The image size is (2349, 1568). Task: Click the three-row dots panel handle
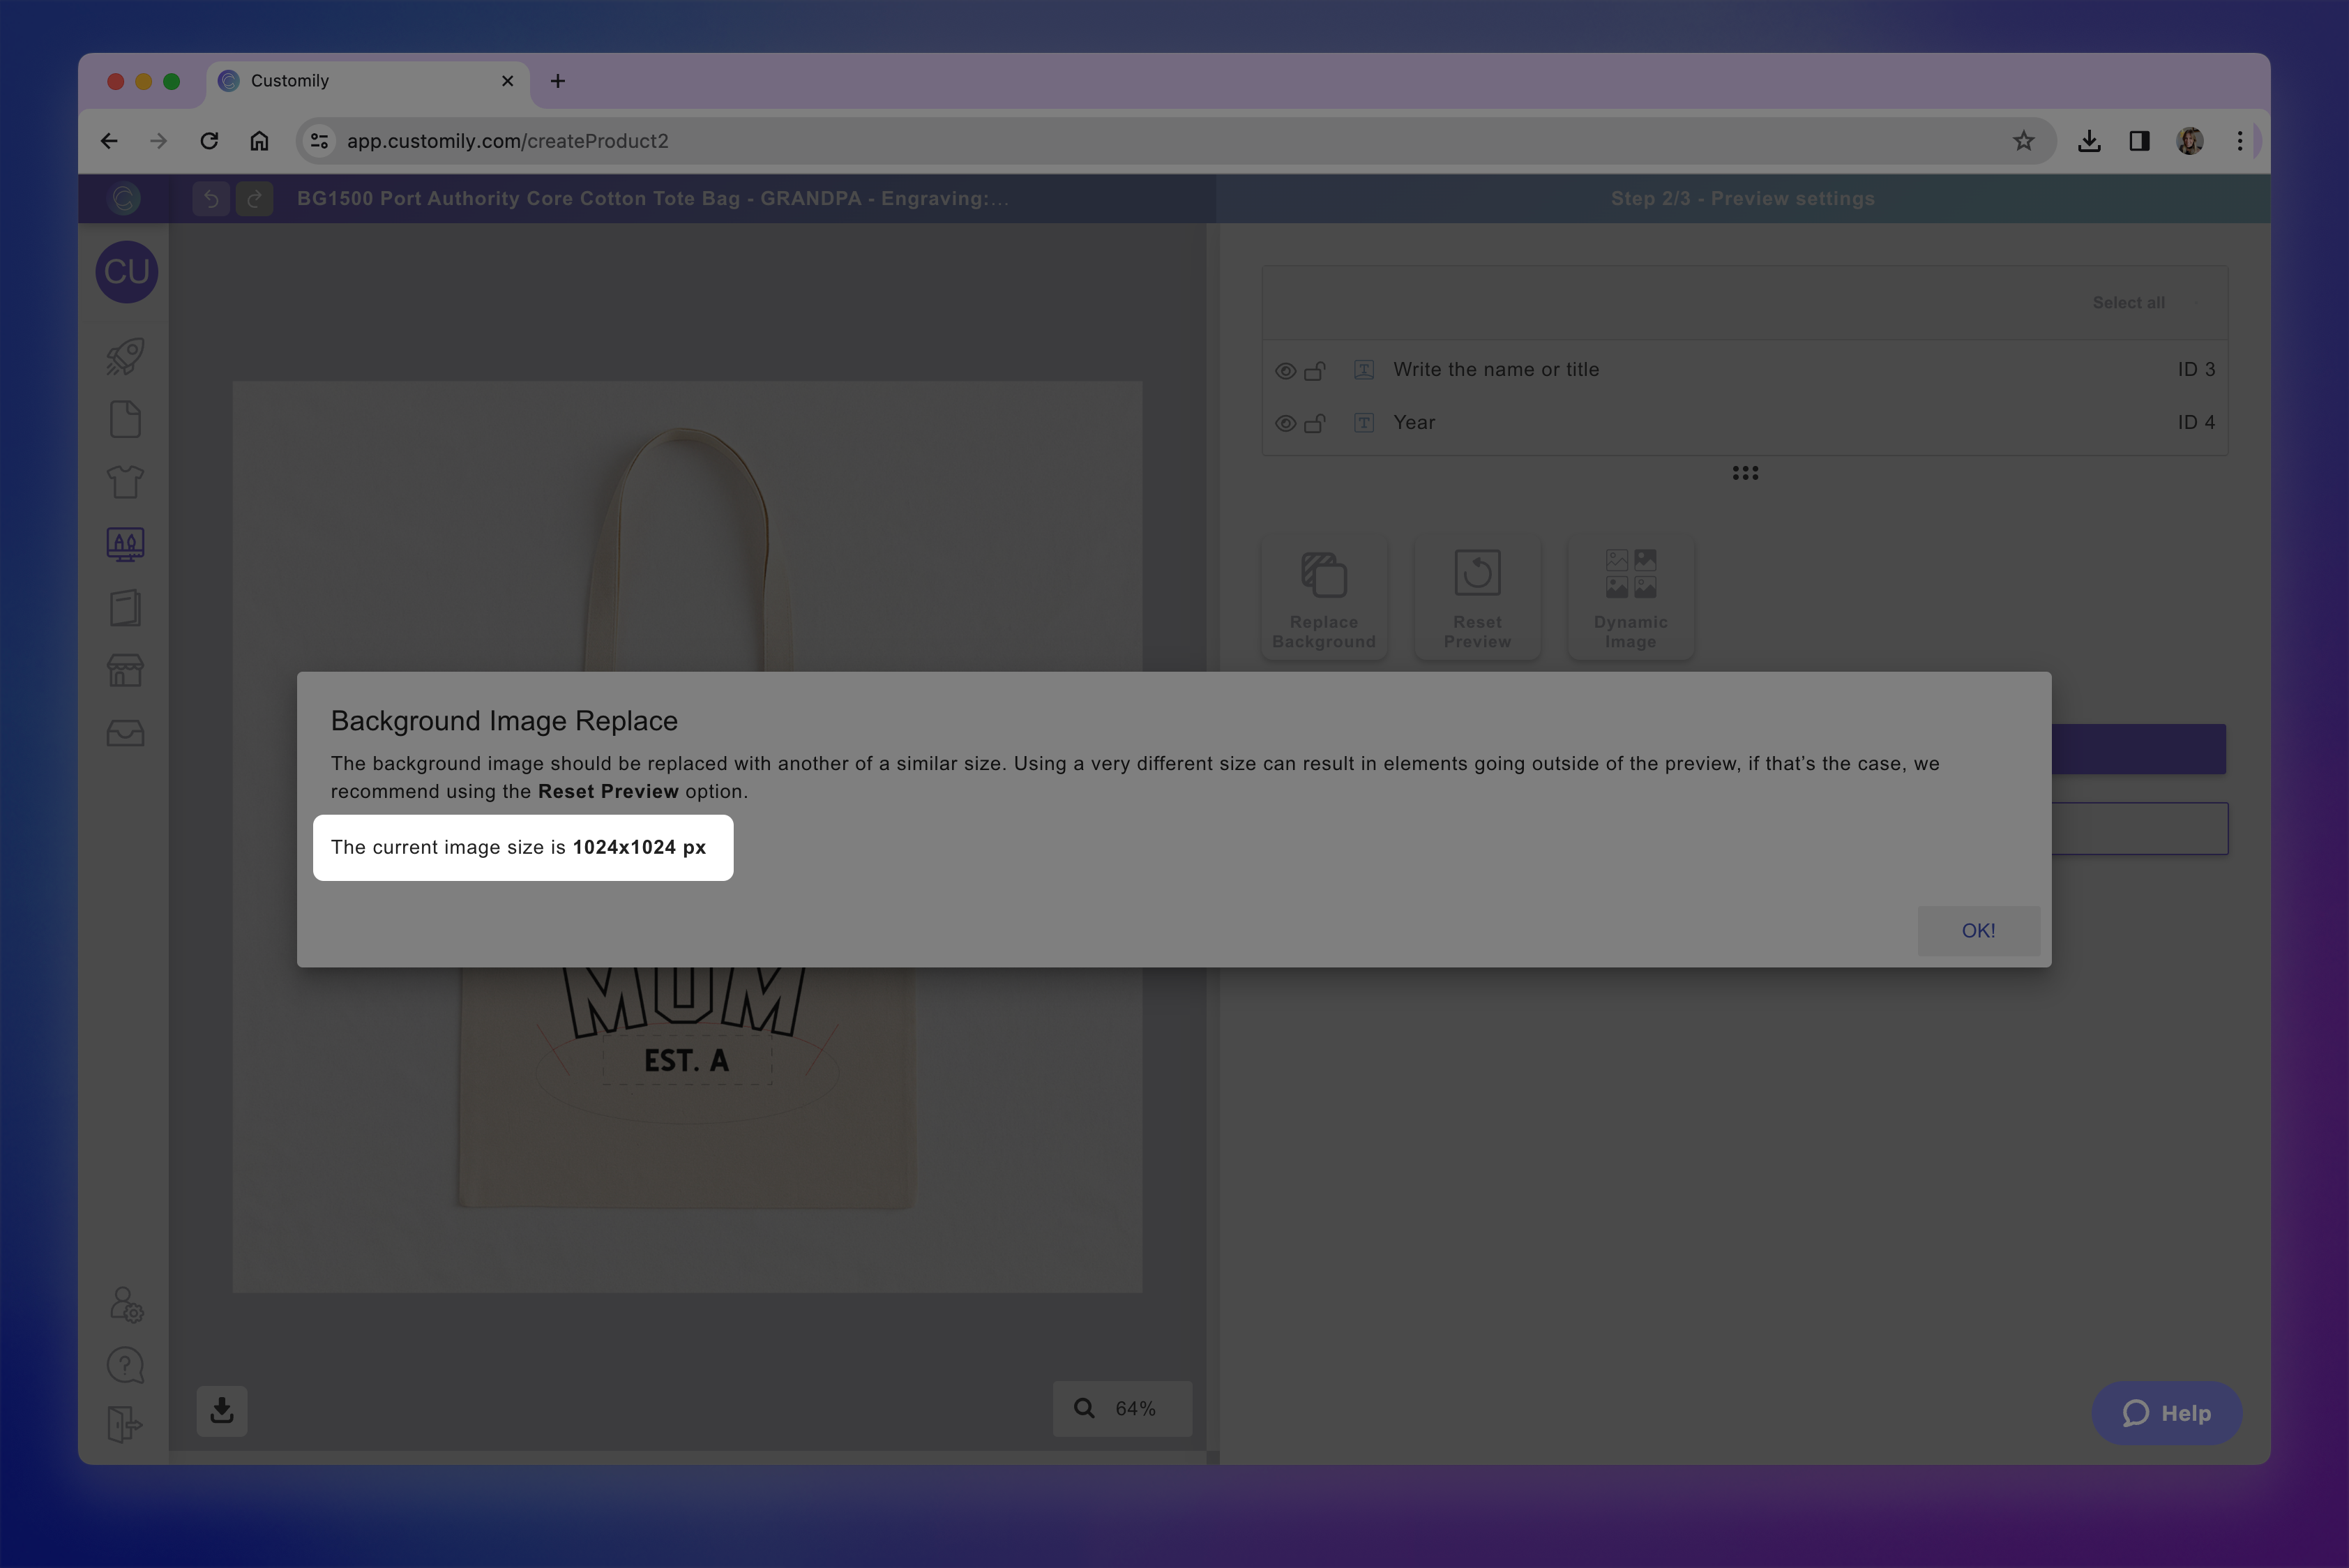click(1745, 473)
